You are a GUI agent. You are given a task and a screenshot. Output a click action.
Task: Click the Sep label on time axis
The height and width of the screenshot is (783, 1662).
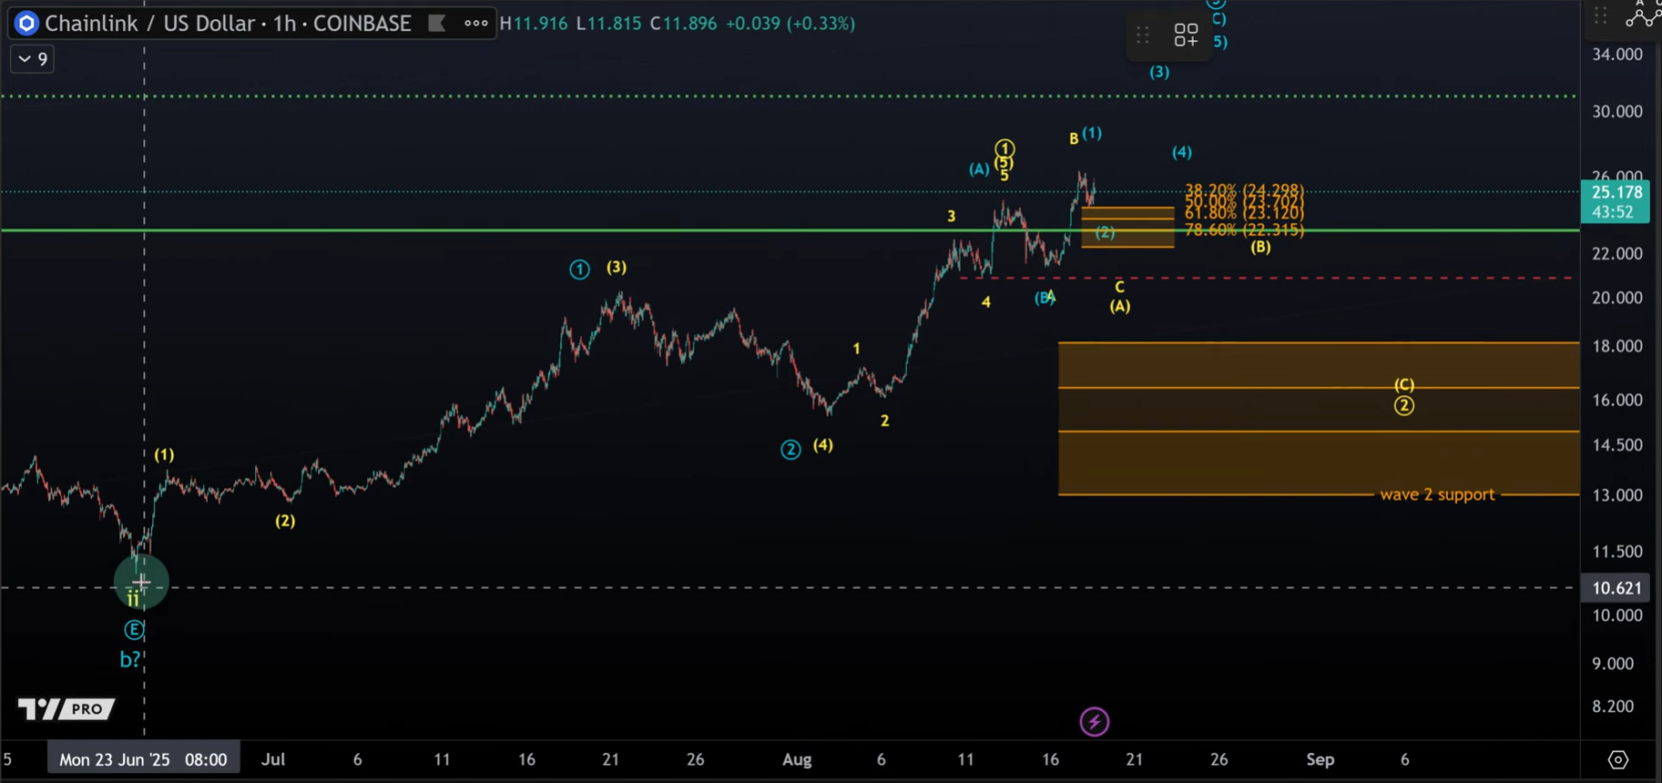(x=1320, y=759)
